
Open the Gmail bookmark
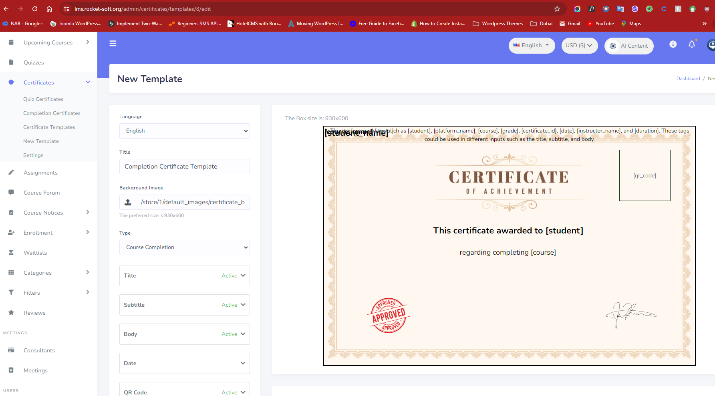[x=570, y=24]
